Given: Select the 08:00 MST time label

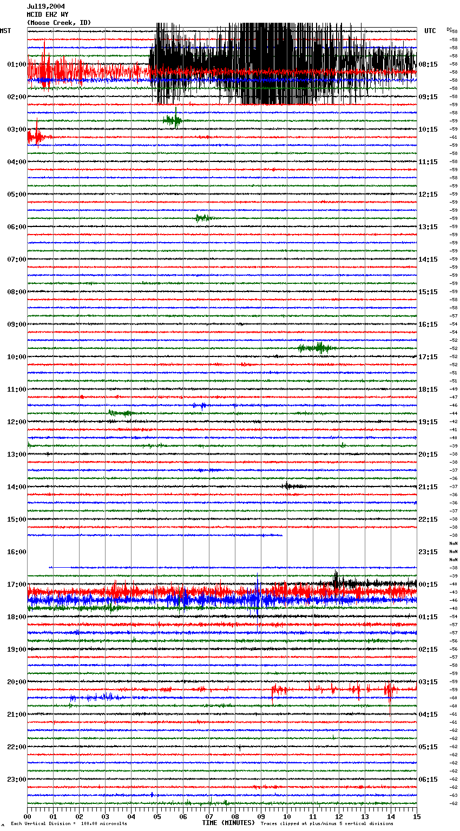Looking at the screenshot, I should point(17,291).
